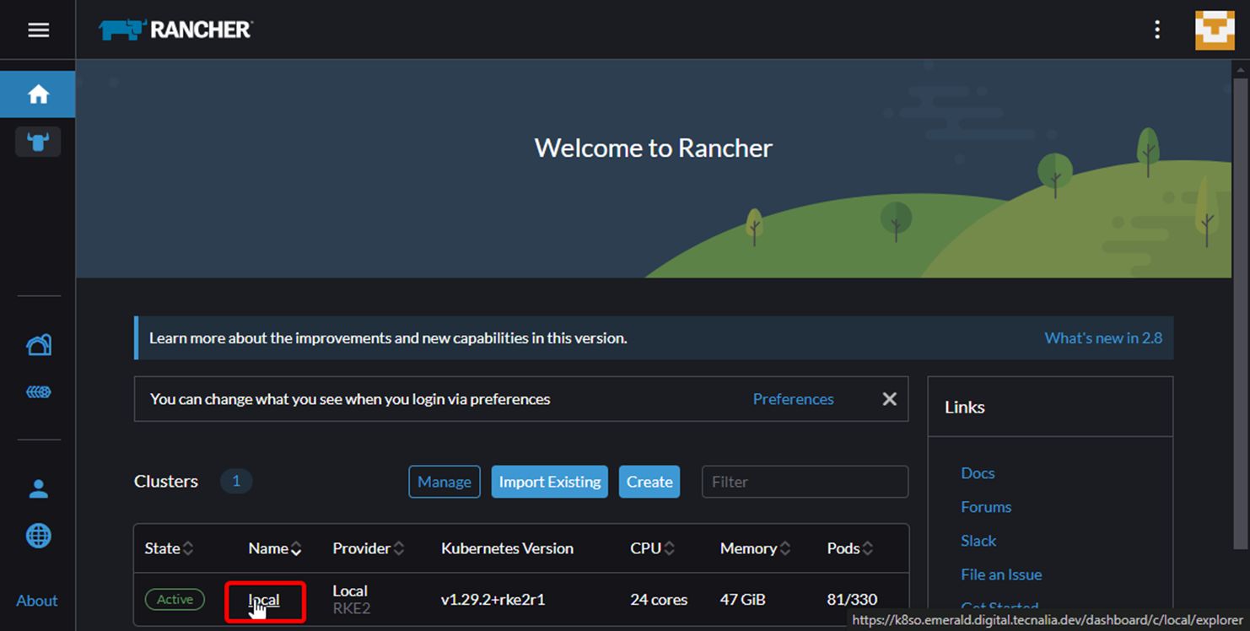1250x631 pixels.
Task: Sort clusters by Provider column
Action: (369, 548)
